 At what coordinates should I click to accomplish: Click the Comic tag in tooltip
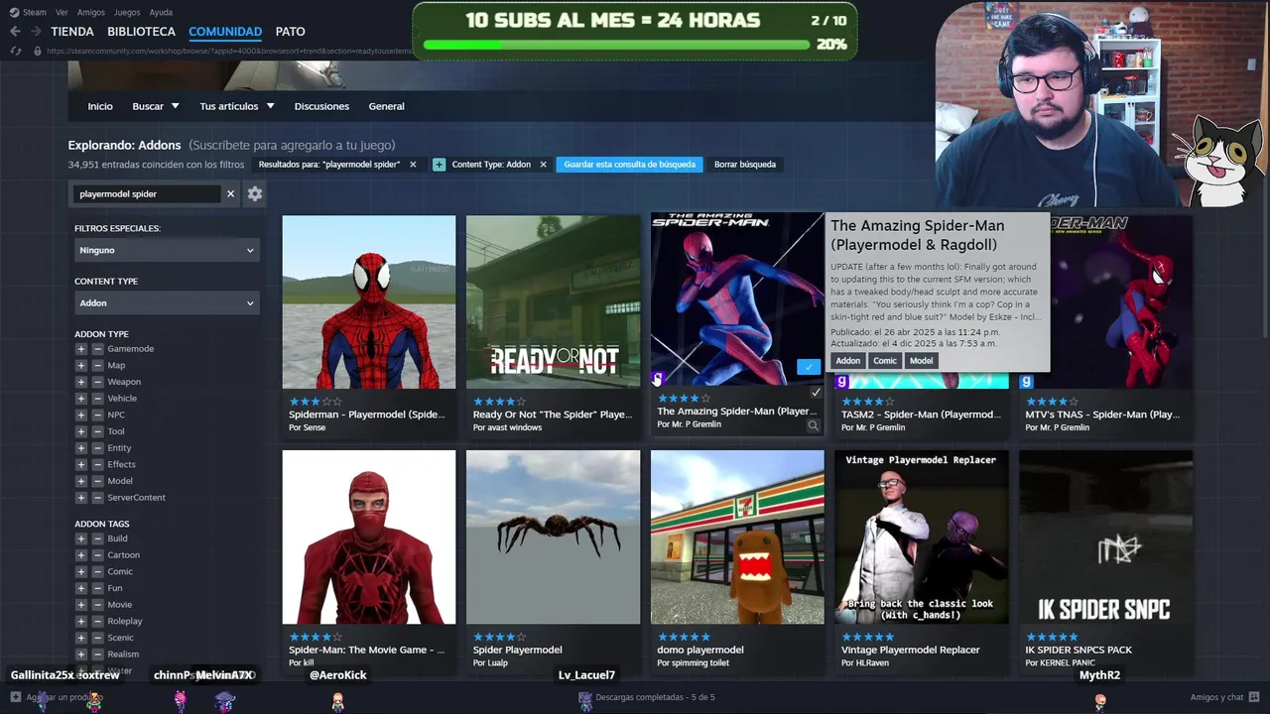pos(884,361)
